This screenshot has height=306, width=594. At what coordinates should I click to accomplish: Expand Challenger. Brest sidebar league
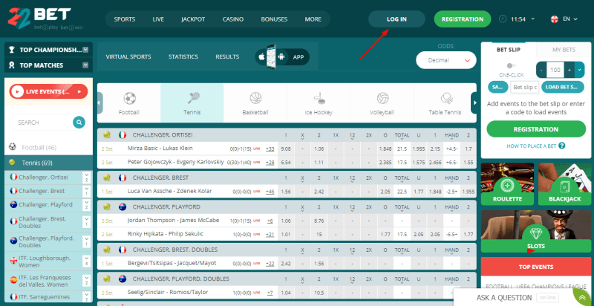point(87,192)
